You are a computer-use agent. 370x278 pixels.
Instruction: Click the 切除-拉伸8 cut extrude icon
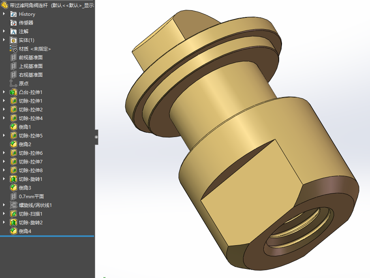coord(13,170)
